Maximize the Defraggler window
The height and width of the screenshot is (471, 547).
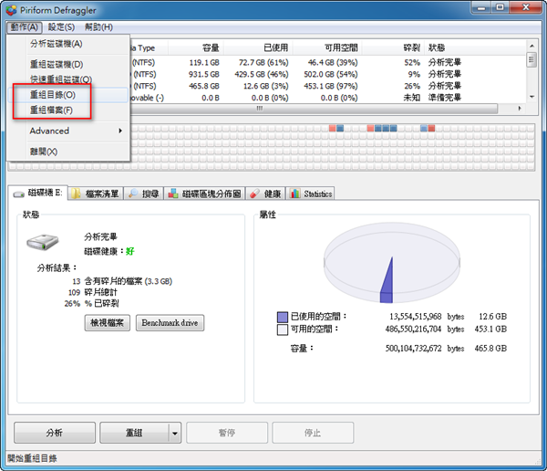tap(501, 7)
